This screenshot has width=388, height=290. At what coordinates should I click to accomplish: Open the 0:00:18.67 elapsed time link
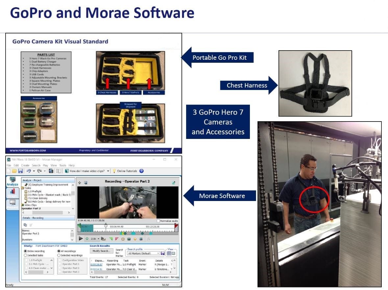click(96, 264)
